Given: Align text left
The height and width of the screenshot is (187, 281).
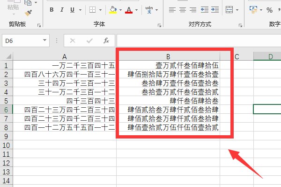Looking at the screenshot, I should pos(172,10).
